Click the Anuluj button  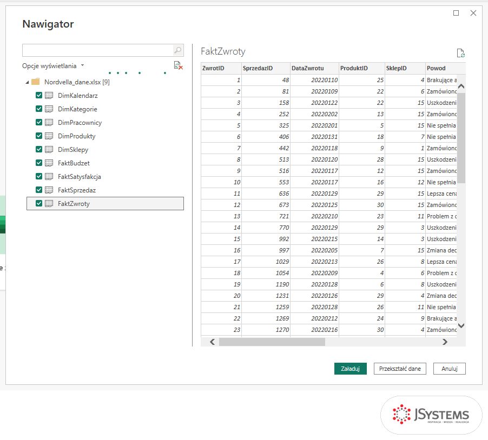450,369
